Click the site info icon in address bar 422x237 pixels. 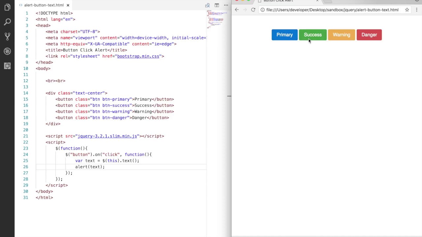[x=262, y=10]
